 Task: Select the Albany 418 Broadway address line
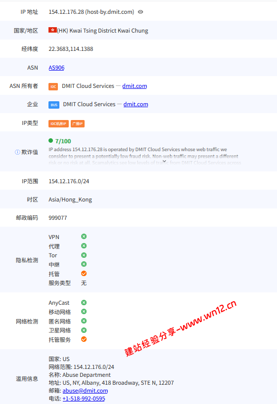[x=111, y=383]
